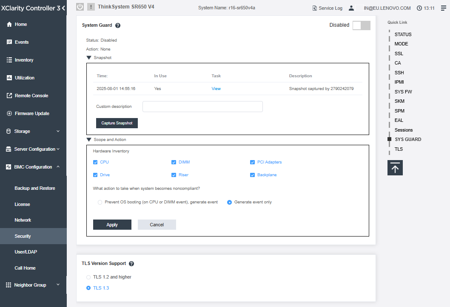Collapse the Snapshot section triangle
The image size is (450, 307).
coord(89,58)
